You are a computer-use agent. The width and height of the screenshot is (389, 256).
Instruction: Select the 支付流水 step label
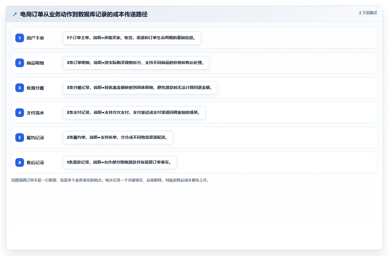(35, 113)
